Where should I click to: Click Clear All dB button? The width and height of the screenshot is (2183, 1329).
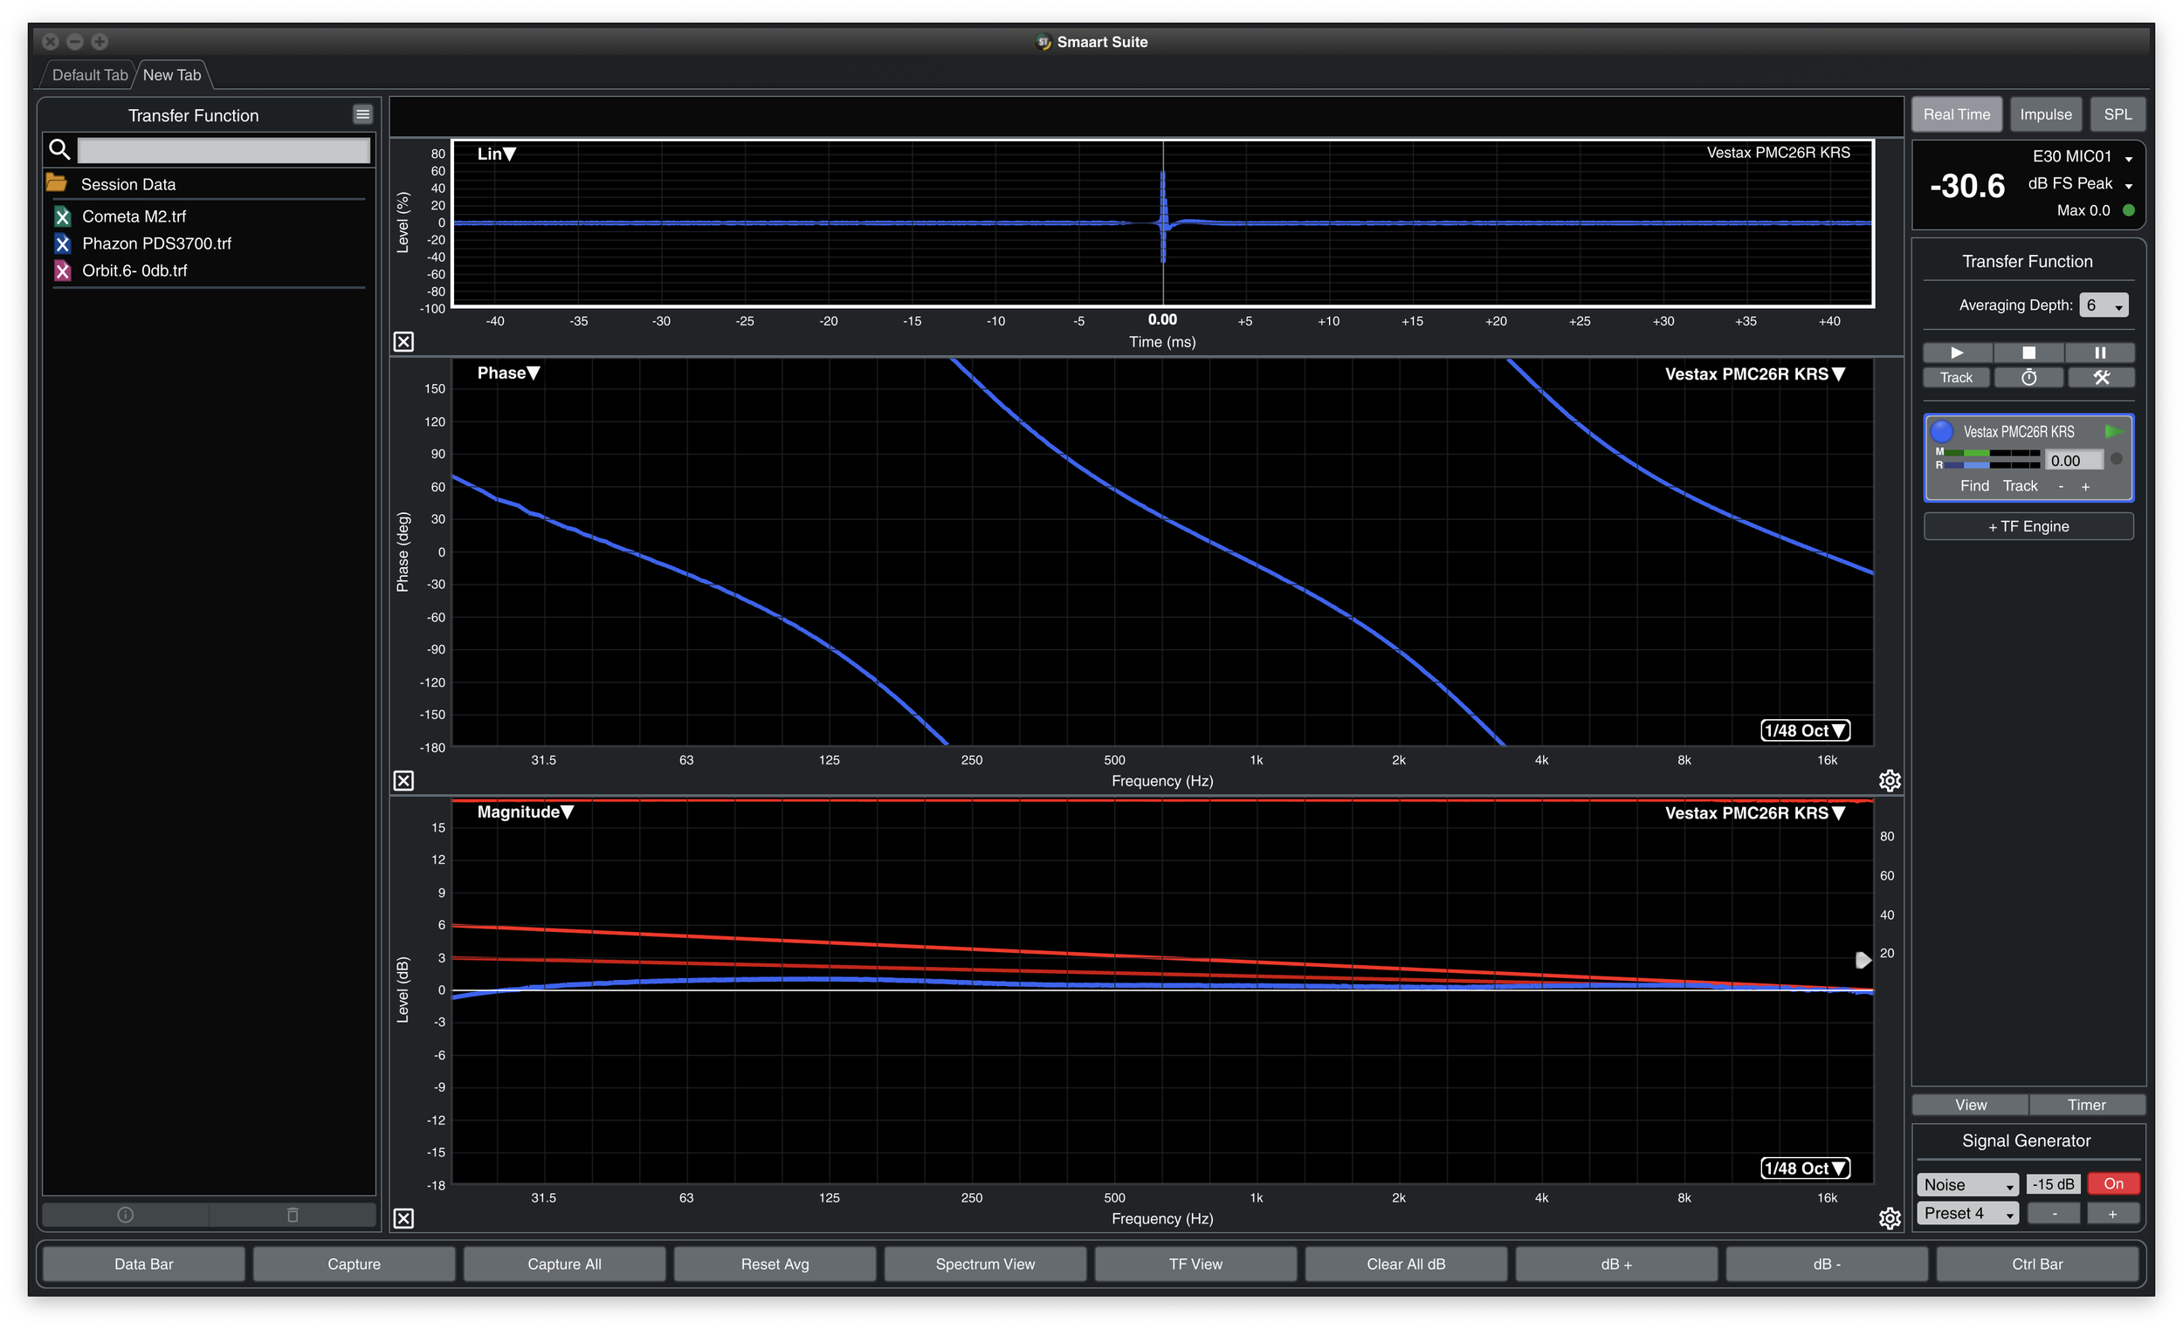(1406, 1264)
